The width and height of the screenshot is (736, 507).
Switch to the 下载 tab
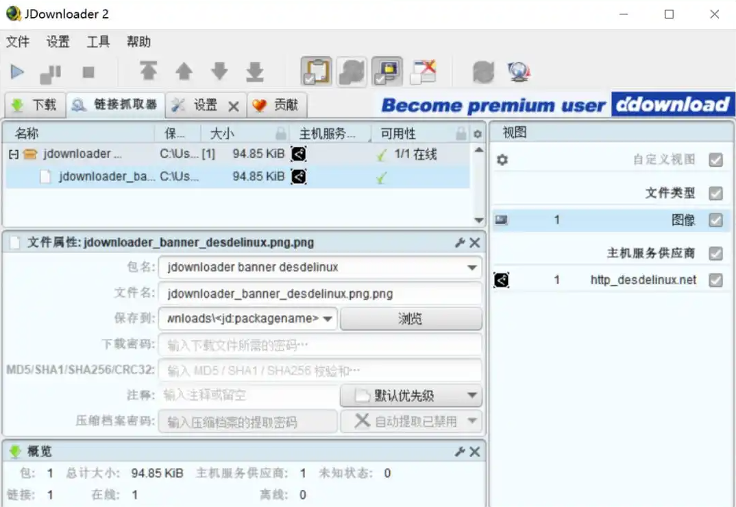pyautogui.click(x=35, y=105)
